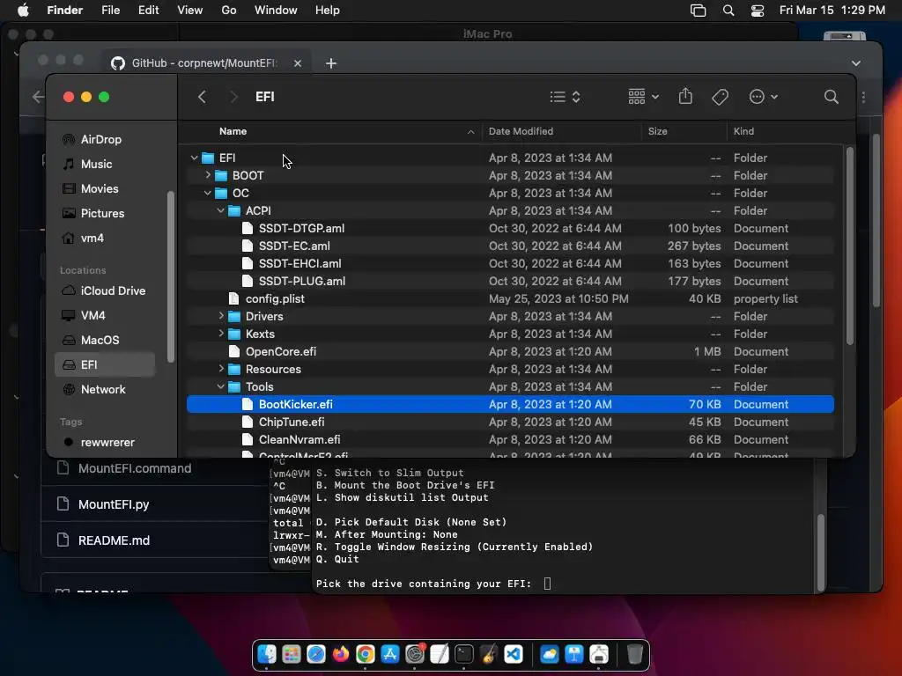Viewport: 902px width, 676px height.
Task: Open Spotlight search in menu bar
Action: [728, 11]
